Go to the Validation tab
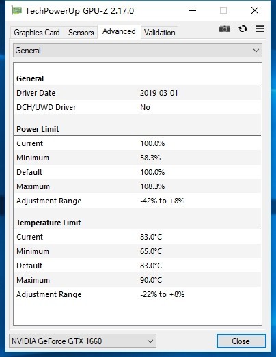The width and height of the screenshot is (276, 357). coord(160,33)
